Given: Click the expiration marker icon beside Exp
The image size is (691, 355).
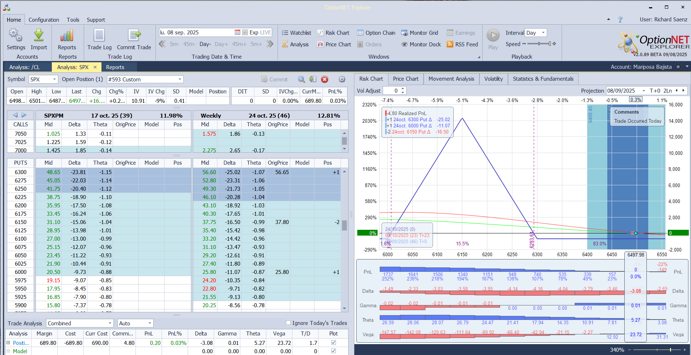Looking at the screenshot, I should click(245, 33).
